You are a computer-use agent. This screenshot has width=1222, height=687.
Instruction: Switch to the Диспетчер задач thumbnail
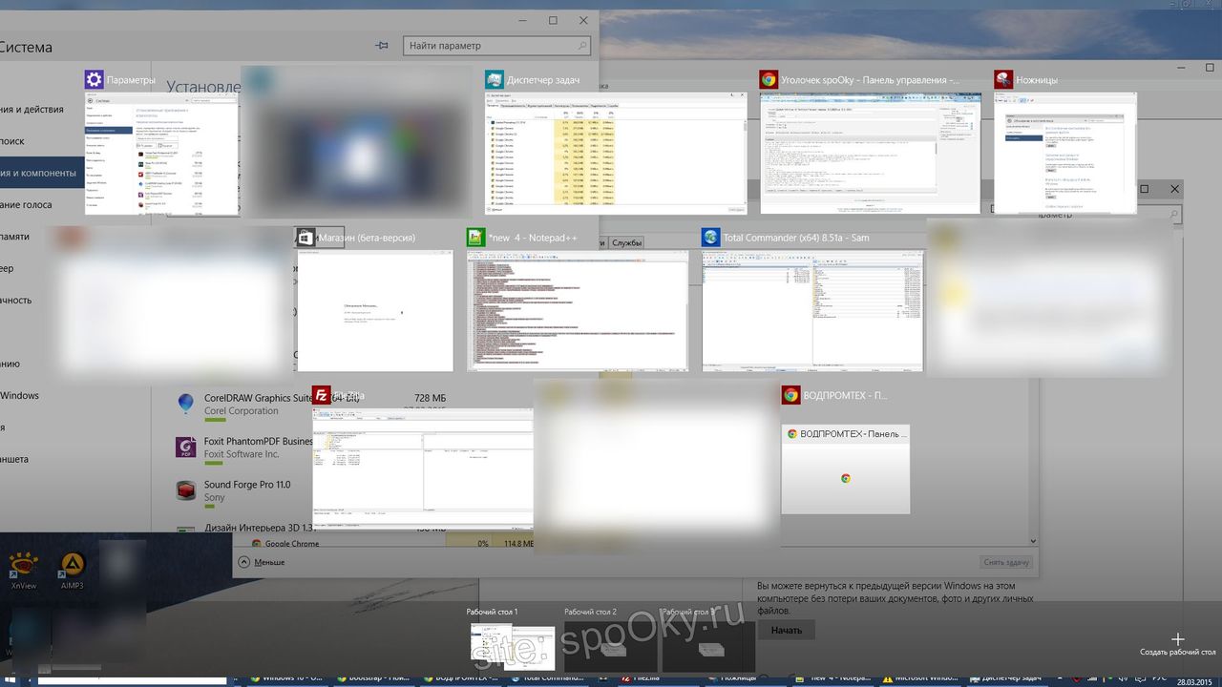(614, 153)
